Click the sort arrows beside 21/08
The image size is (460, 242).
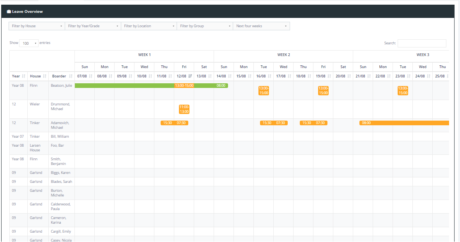coord(369,76)
